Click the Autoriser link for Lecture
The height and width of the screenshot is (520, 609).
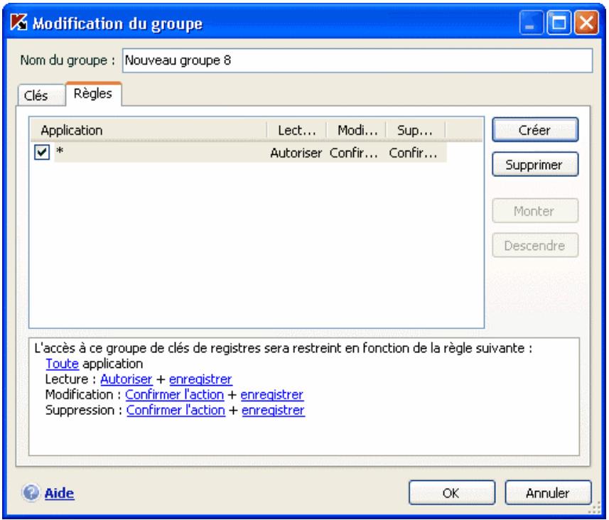click(126, 379)
